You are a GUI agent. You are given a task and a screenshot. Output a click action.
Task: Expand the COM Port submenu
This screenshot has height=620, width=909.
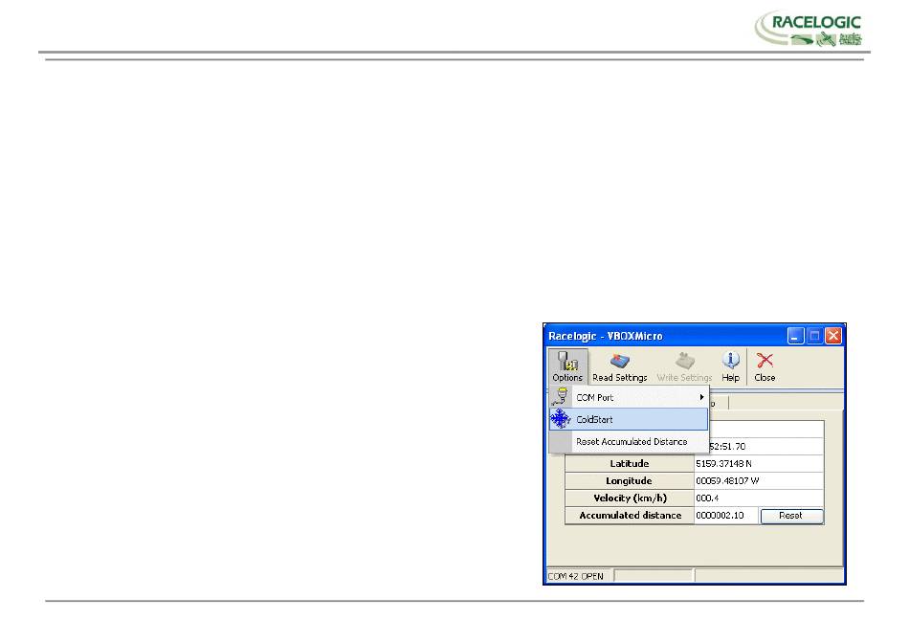click(629, 397)
